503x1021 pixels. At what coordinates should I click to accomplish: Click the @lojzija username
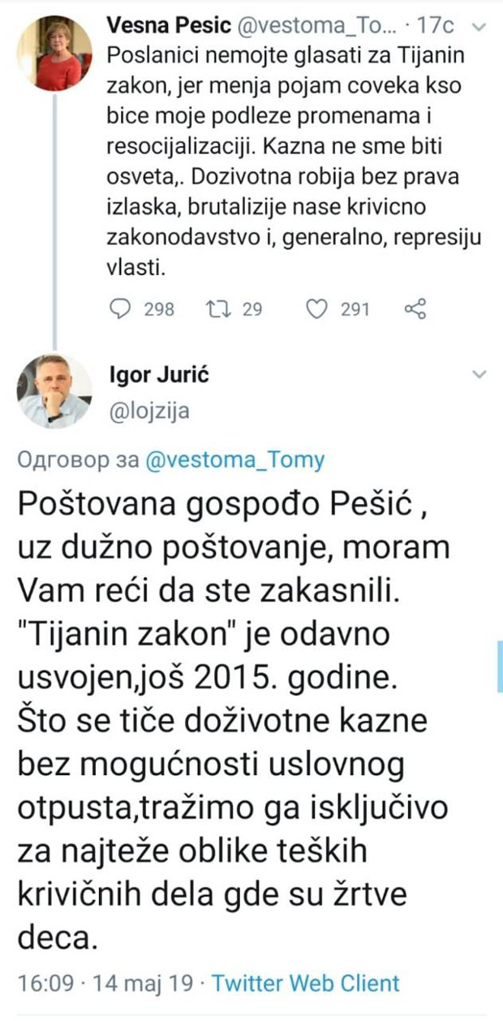tap(148, 411)
